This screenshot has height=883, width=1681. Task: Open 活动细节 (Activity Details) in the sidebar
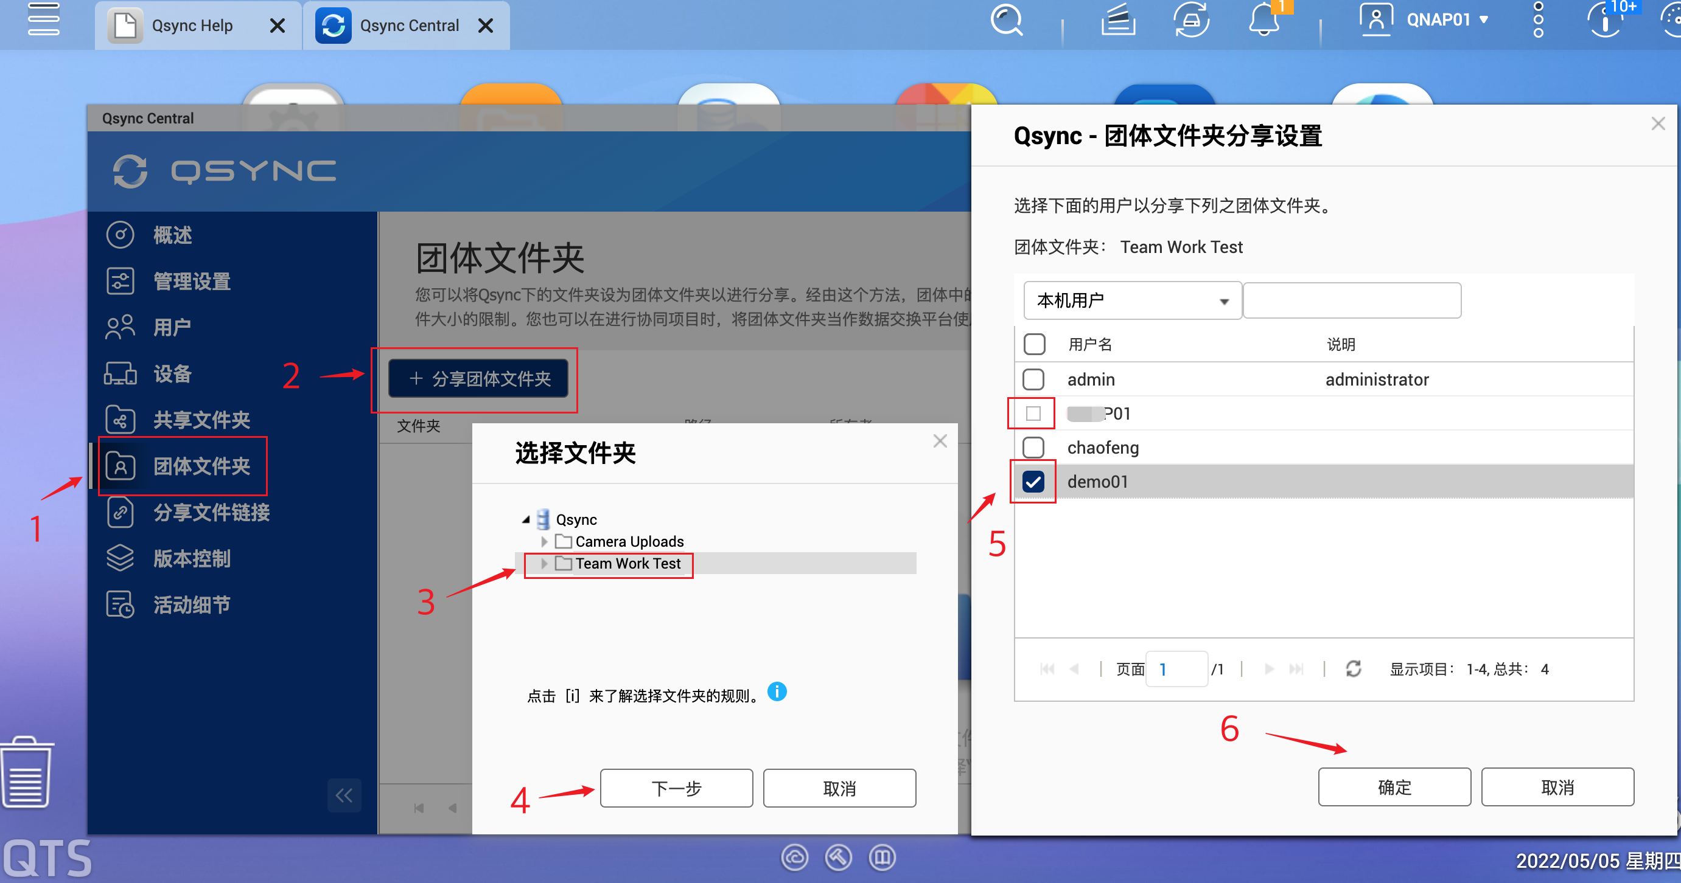[x=191, y=604]
